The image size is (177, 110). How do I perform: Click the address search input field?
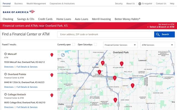point(106,34)
